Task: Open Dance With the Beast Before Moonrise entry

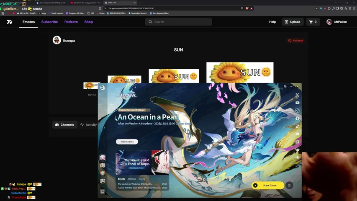Action: [142, 188]
